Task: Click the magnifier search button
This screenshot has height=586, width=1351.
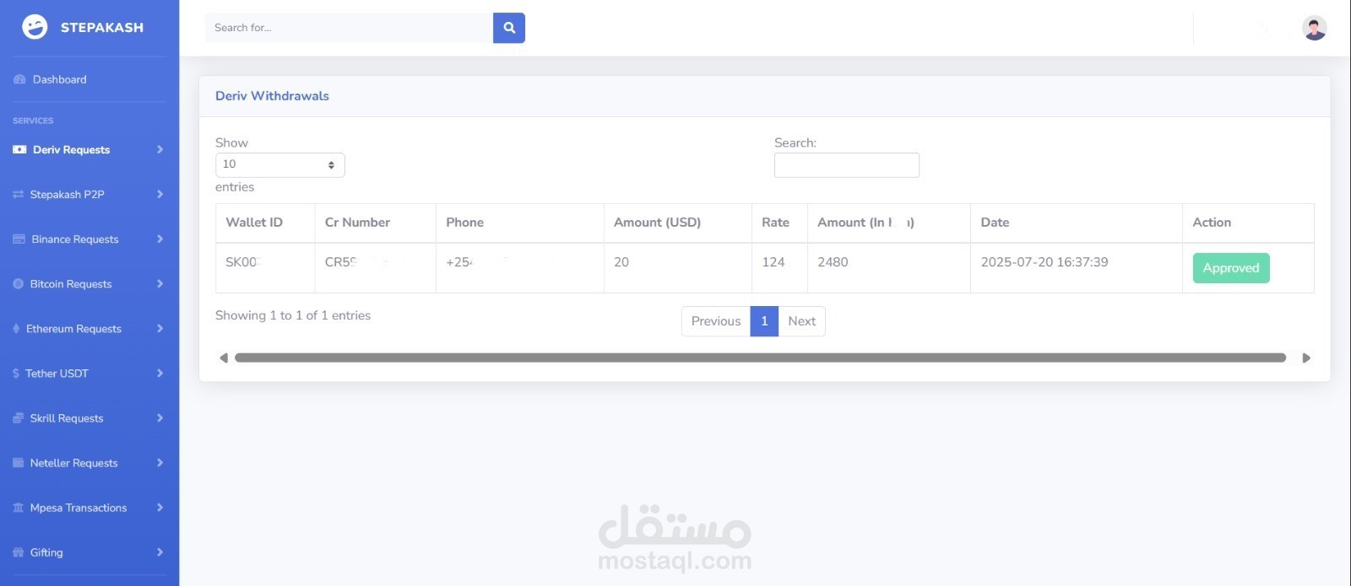Action: tap(509, 28)
